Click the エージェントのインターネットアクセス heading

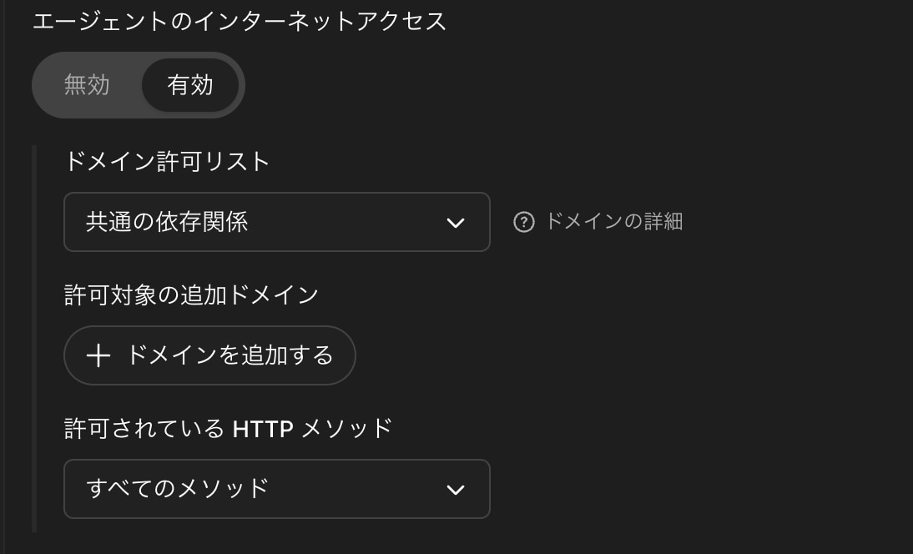coord(240,22)
